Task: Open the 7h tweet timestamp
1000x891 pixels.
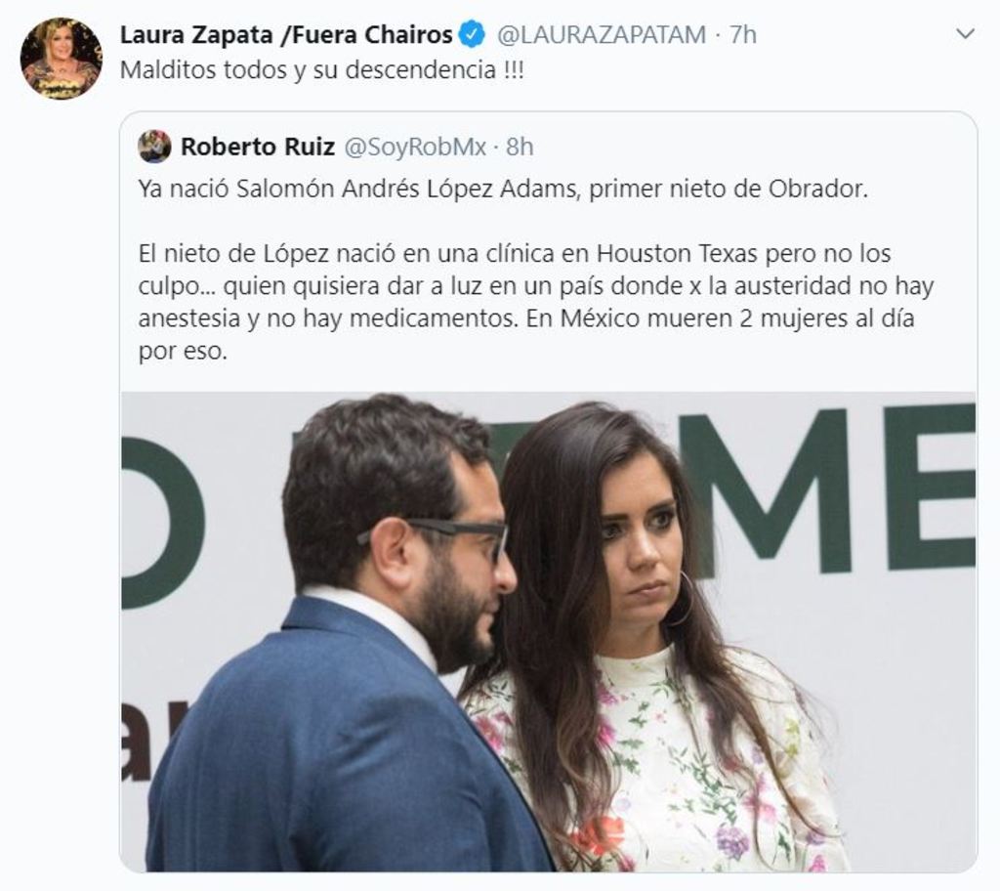Action: coord(743,34)
